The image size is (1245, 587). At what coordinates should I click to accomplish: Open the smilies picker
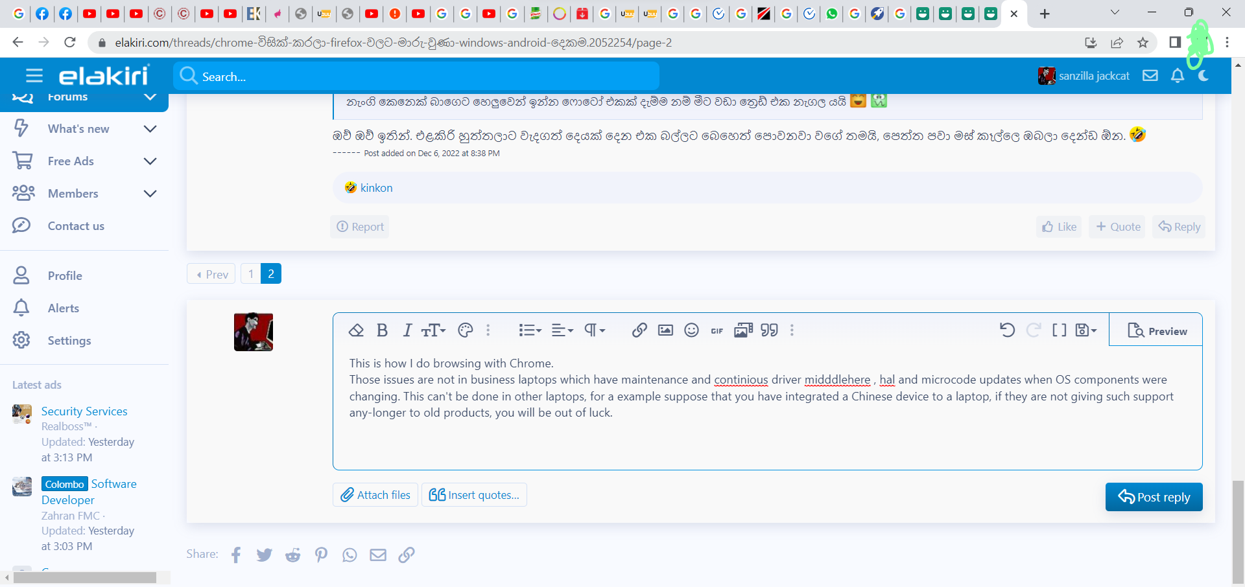pyautogui.click(x=692, y=330)
